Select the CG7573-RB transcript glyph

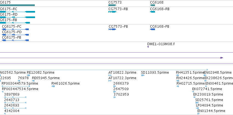pyautogui.click(x=112, y=12)
